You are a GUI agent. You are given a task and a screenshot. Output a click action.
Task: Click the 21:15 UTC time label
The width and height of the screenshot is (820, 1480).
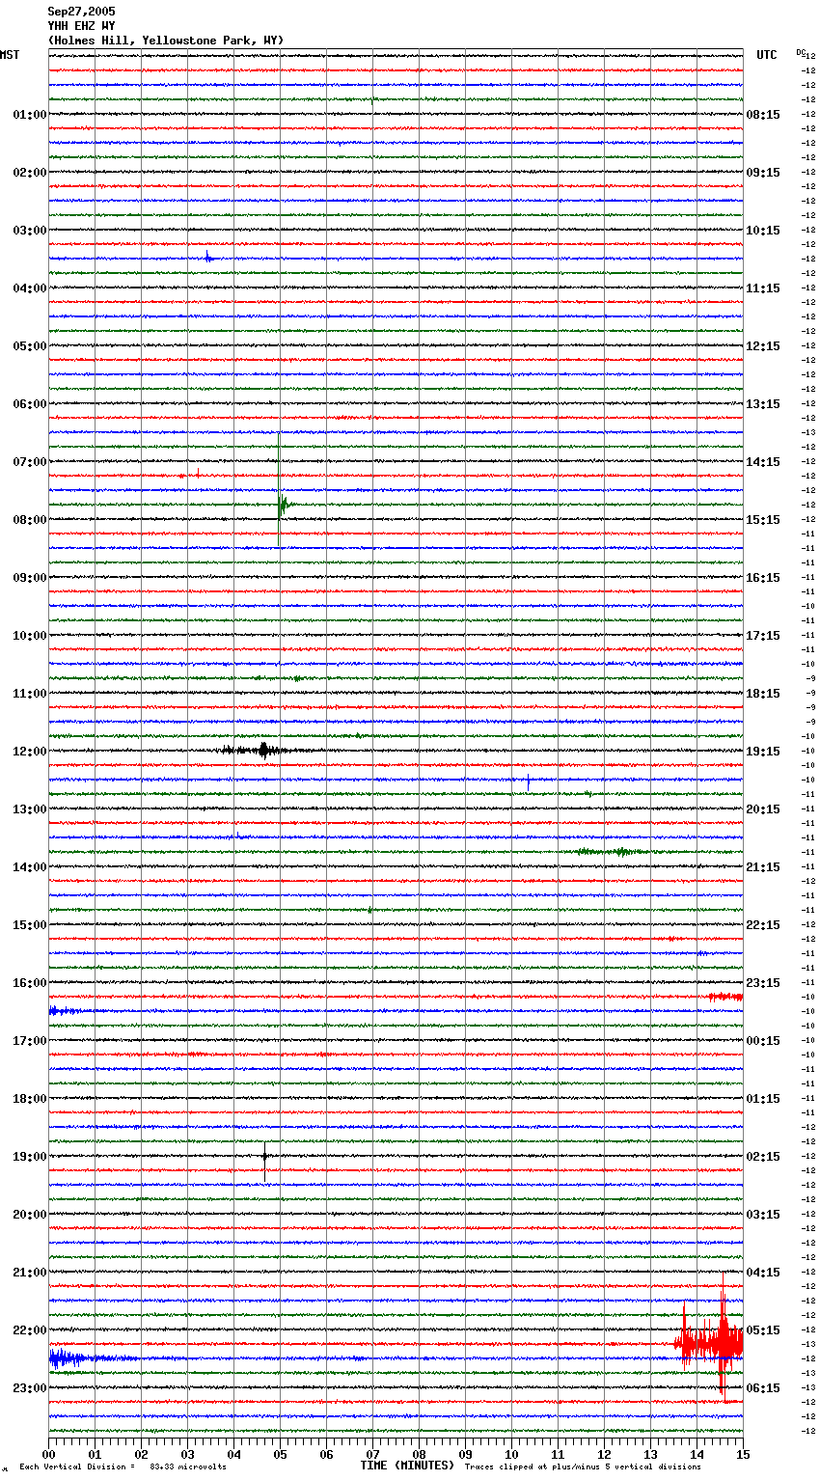pyautogui.click(x=763, y=867)
